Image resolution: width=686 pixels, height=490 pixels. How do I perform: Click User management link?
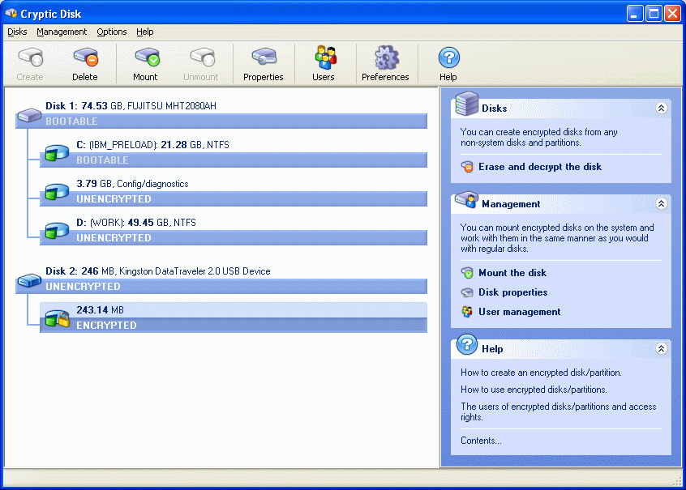(x=519, y=312)
